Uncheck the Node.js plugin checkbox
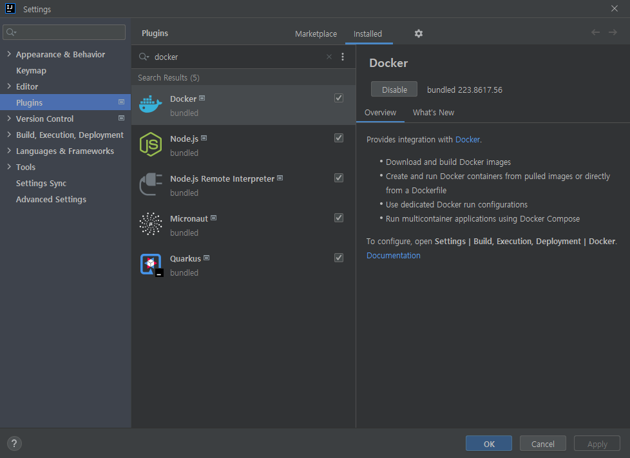 (x=339, y=138)
